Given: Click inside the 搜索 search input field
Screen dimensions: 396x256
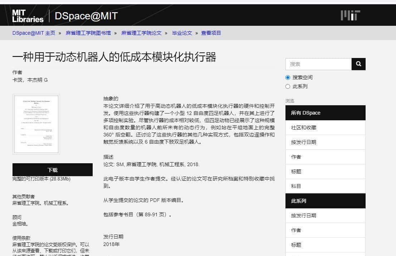Looking at the screenshot, I should coord(318,64).
